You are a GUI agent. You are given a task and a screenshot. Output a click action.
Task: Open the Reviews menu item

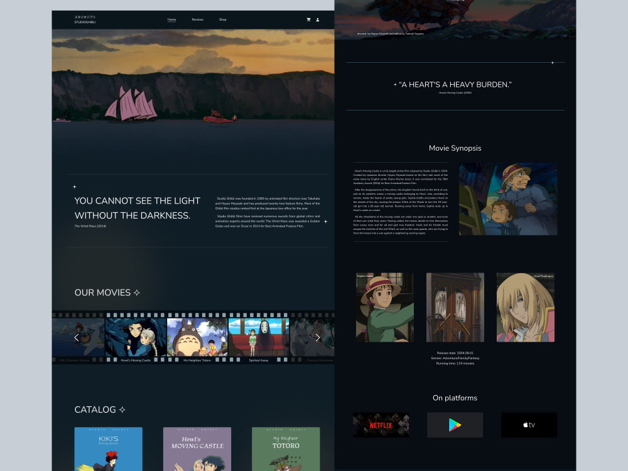[197, 19]
